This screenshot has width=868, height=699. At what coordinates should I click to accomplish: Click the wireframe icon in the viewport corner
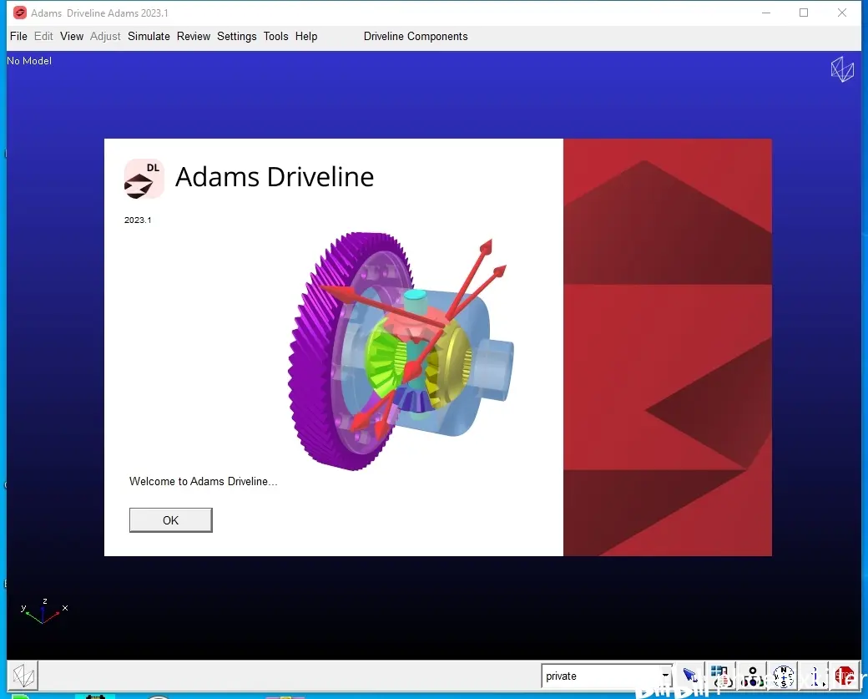click(842, 69)
